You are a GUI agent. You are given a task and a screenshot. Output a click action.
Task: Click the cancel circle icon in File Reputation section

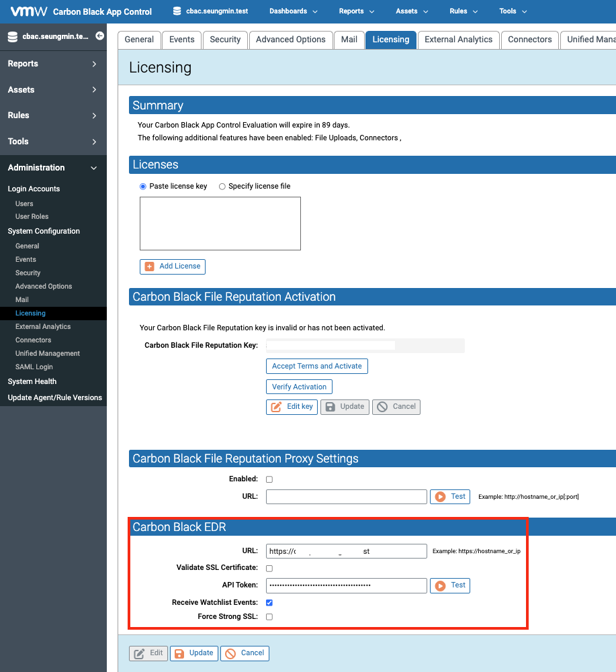click(x=382, y=407)
